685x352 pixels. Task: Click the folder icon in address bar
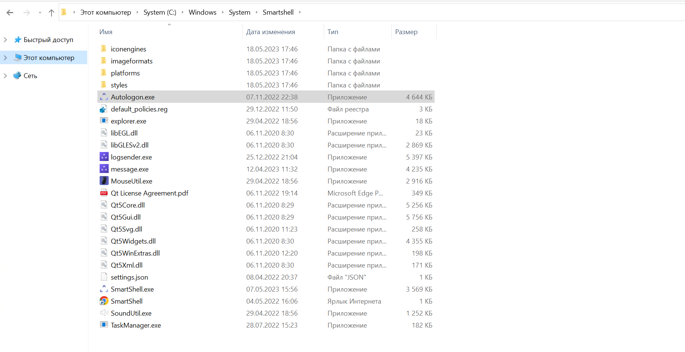[64, 12]
